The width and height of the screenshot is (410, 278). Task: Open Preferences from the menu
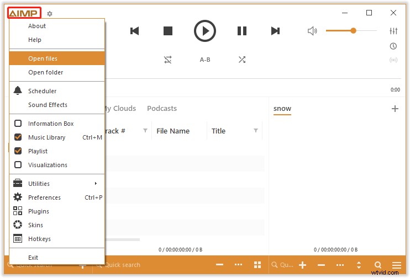(57, 197)
